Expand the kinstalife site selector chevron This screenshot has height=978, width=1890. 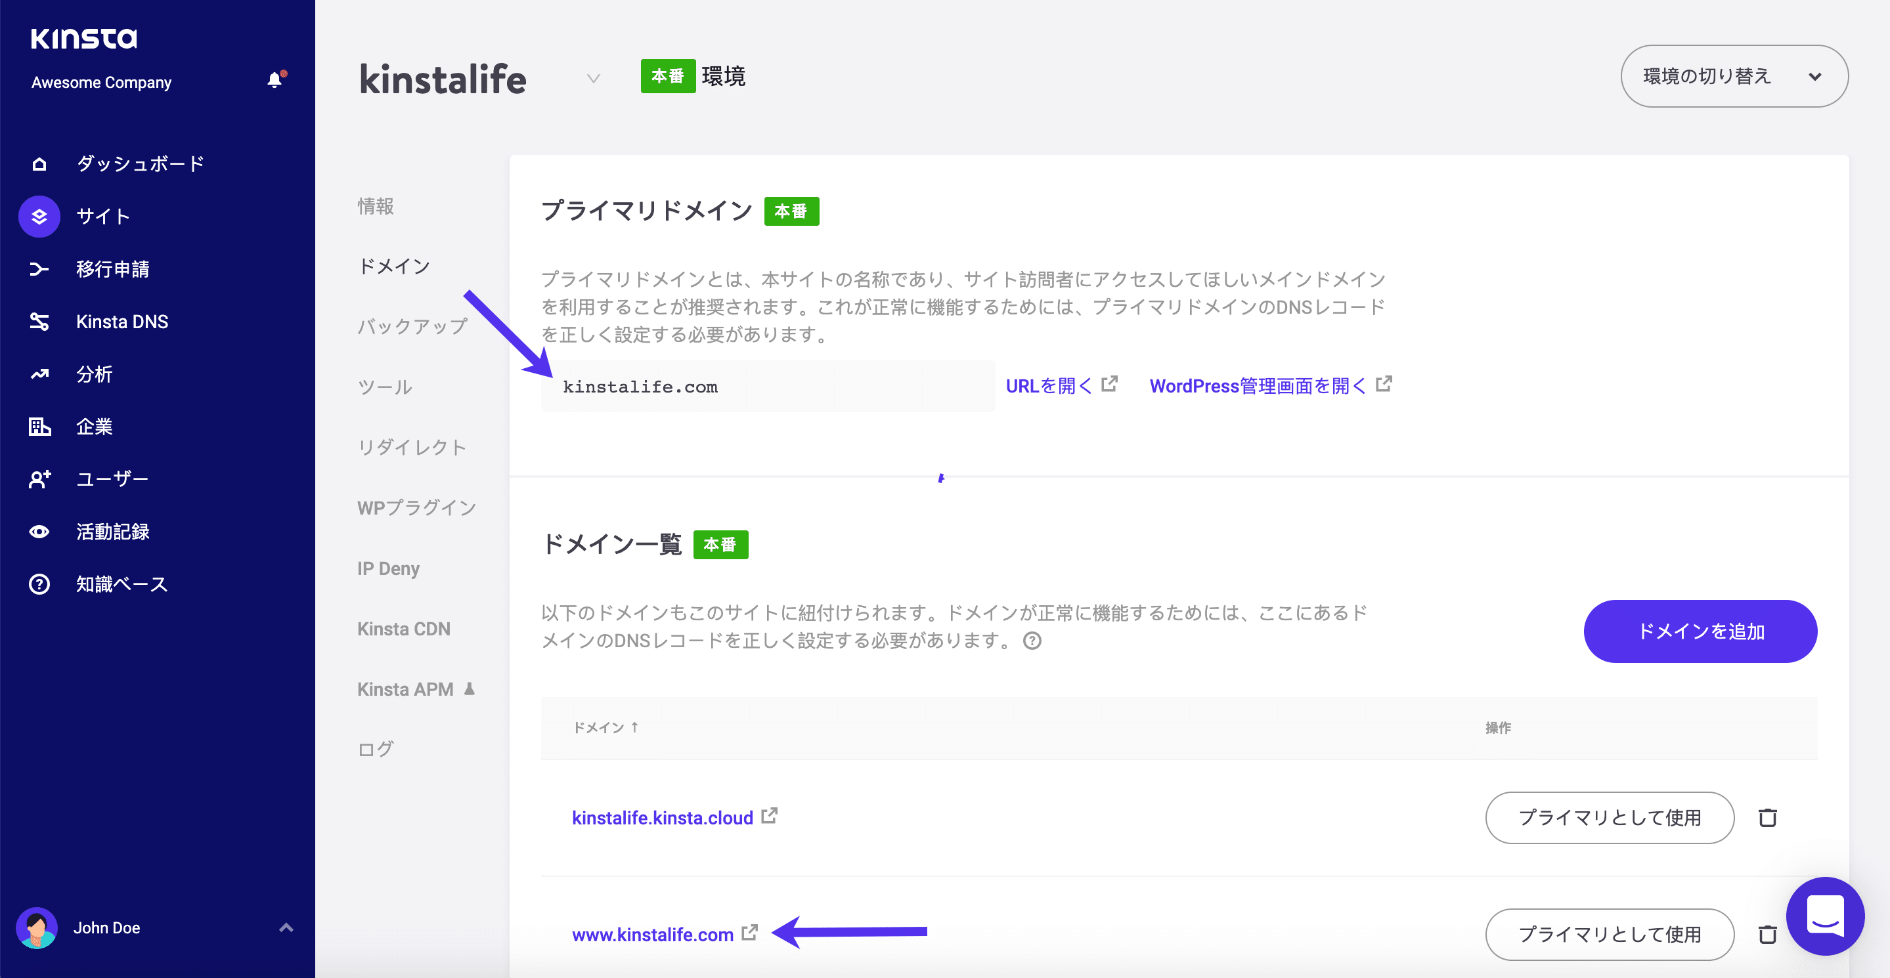(594, 79)
